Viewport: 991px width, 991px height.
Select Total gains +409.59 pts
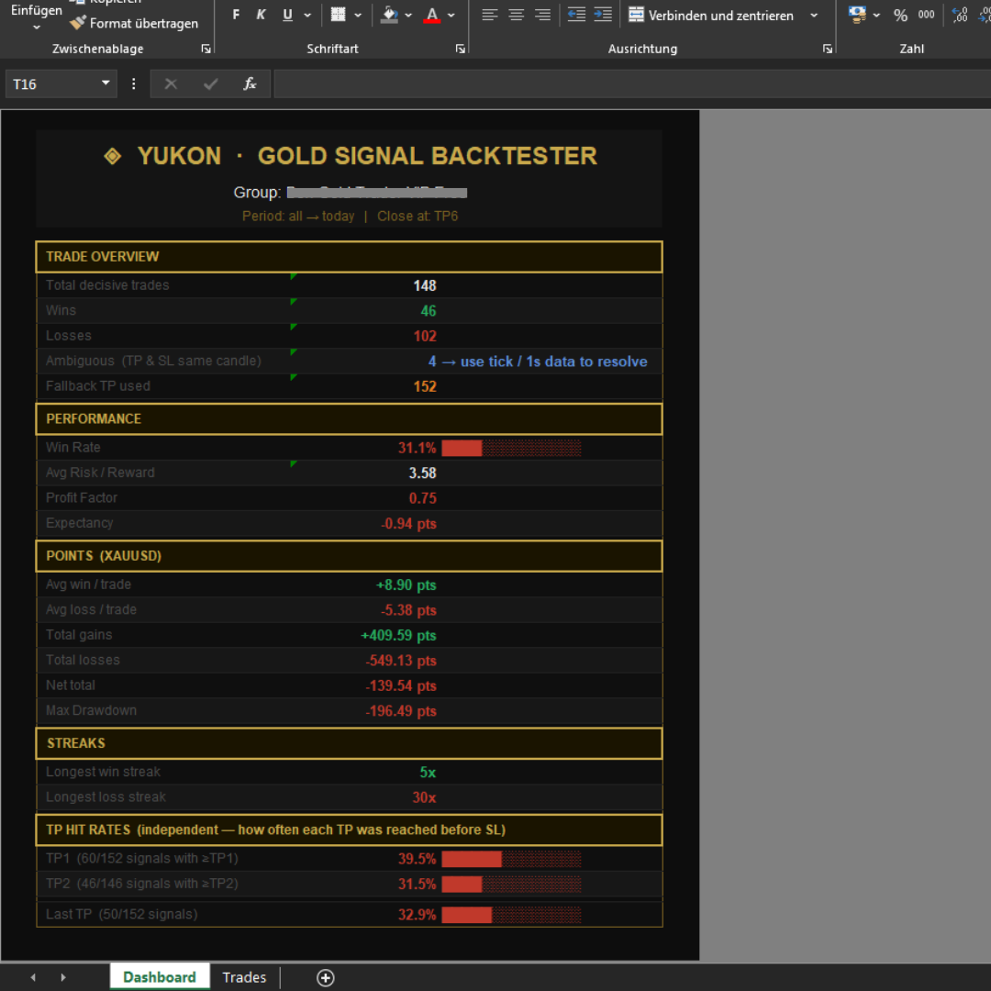tap(398, 635)
